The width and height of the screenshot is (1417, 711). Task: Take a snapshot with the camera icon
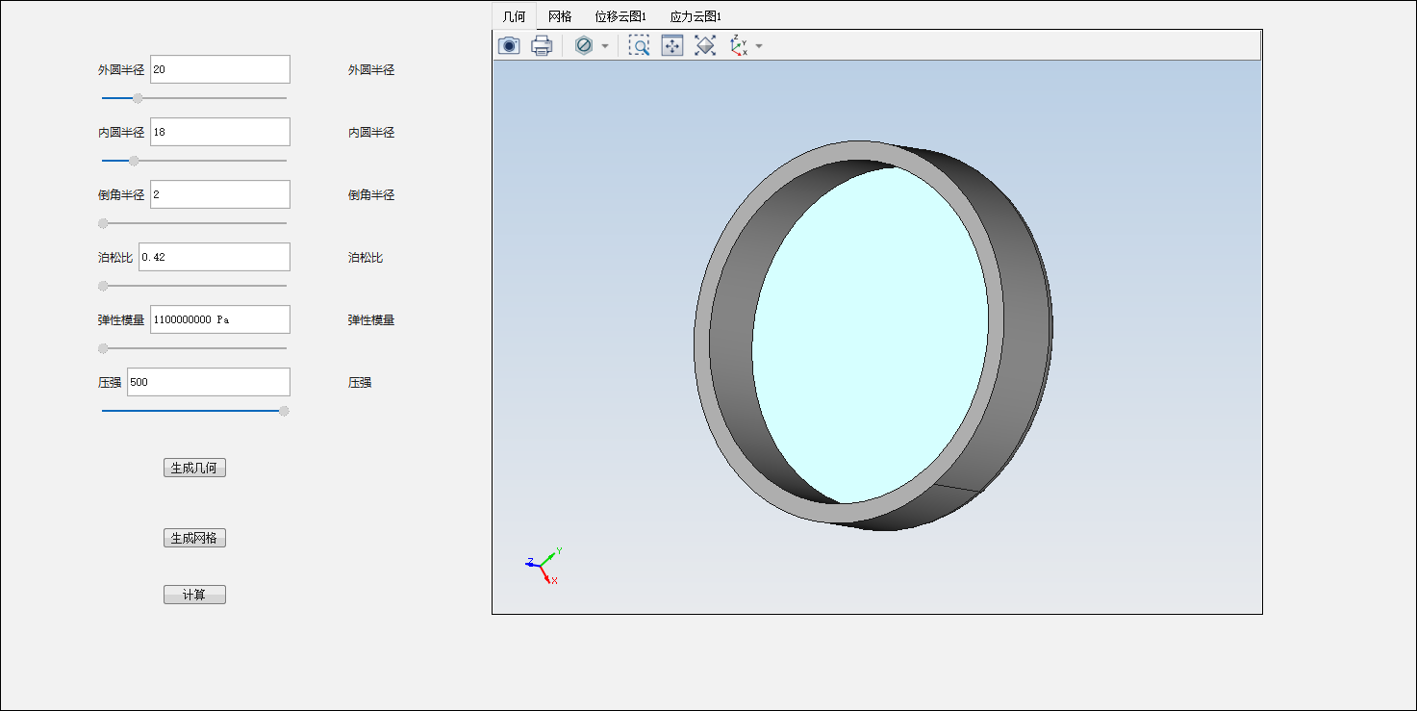509,45
